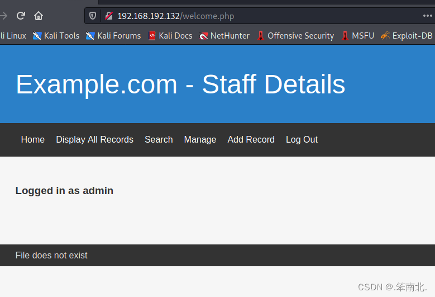The width and height of the screenshot is (435, 297).
Task: Show insecure connection padlock info
Action: coord(109,16)
